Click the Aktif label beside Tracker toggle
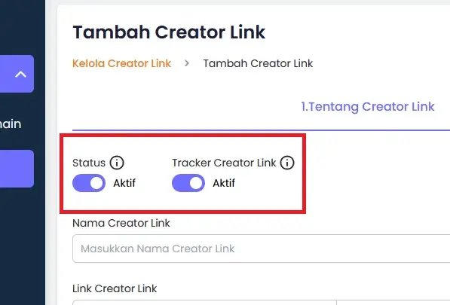The width and height of the screenshot is (450, 305). click(224, 183)
